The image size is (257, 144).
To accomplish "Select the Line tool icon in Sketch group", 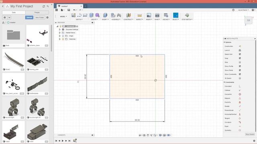I will click(x=80, y=15).
